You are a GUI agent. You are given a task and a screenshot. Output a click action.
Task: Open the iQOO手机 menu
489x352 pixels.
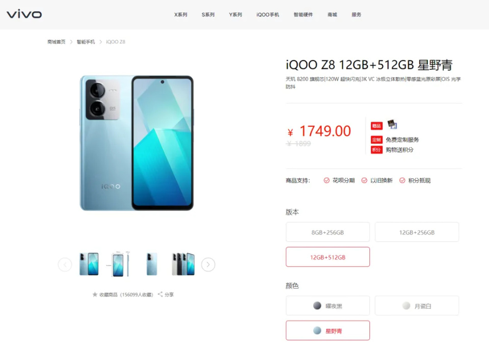(267, 15)
